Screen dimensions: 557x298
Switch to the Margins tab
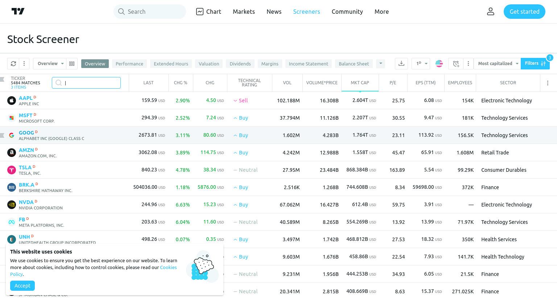coord(270,64)
